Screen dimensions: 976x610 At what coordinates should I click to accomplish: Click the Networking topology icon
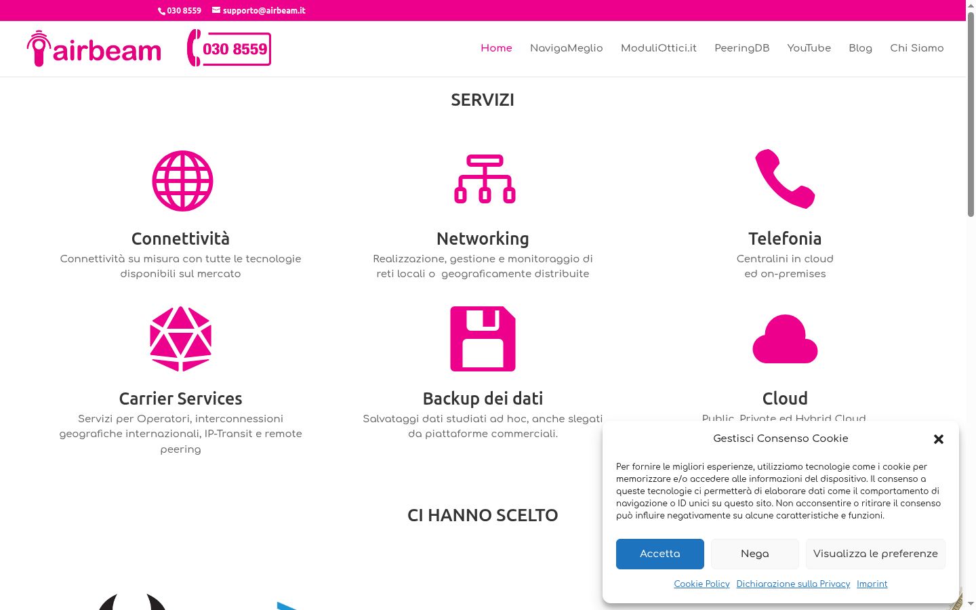(485, 179)
